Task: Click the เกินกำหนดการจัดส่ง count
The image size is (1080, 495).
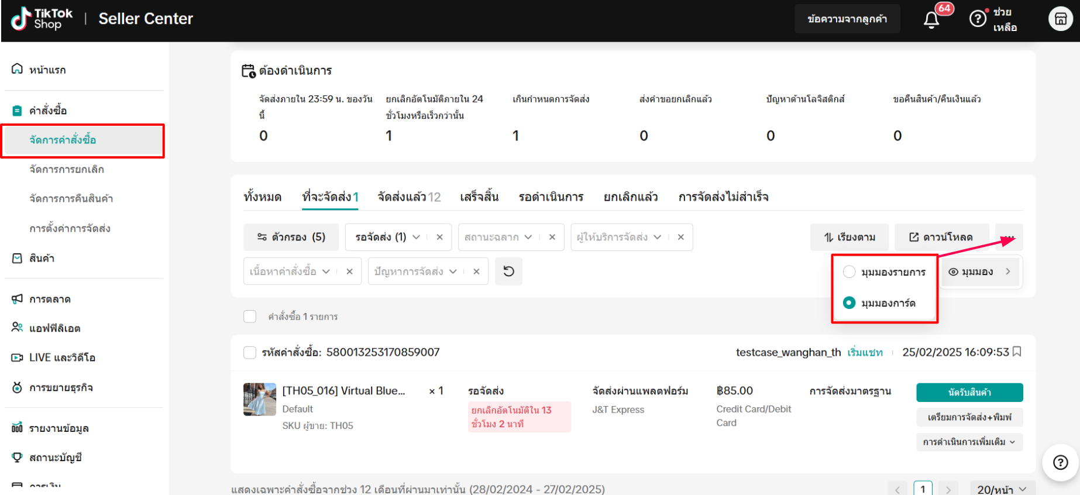Action: [x=515, y=136]
